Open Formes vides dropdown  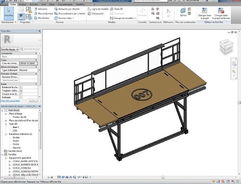[x=66, y=18]
